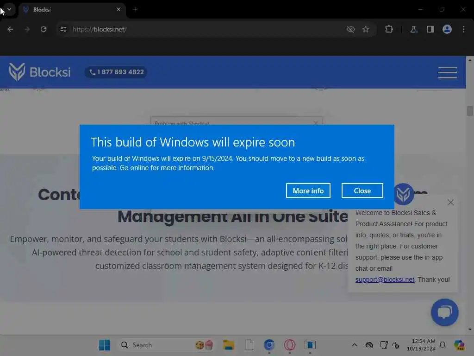
Task: Go back with the browser back arrow
Action: [10, 29]
